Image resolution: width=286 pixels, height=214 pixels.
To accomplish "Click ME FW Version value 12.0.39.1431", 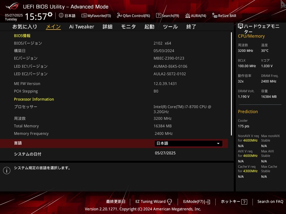I will 165,84.
